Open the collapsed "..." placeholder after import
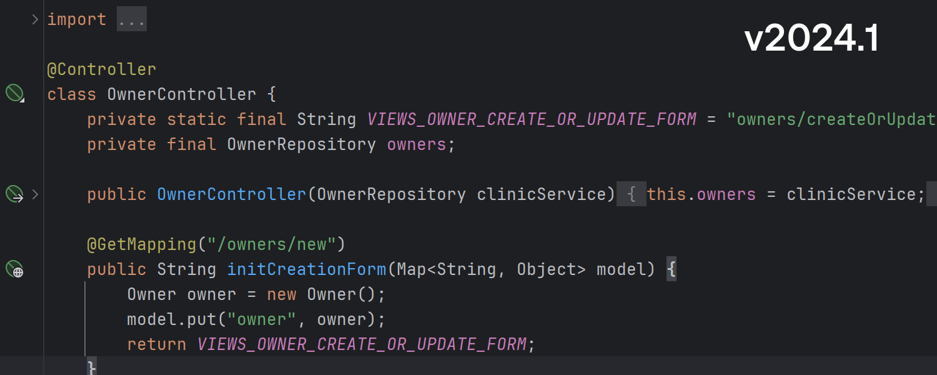The image size is (937, 375). click(132, 19)
